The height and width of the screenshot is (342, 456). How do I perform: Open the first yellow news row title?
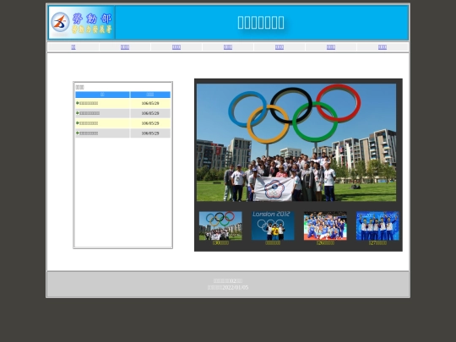click(x=89, y=103)
